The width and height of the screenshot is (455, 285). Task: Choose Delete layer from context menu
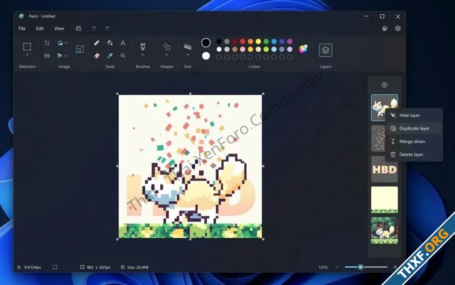(x=414, y=154)
